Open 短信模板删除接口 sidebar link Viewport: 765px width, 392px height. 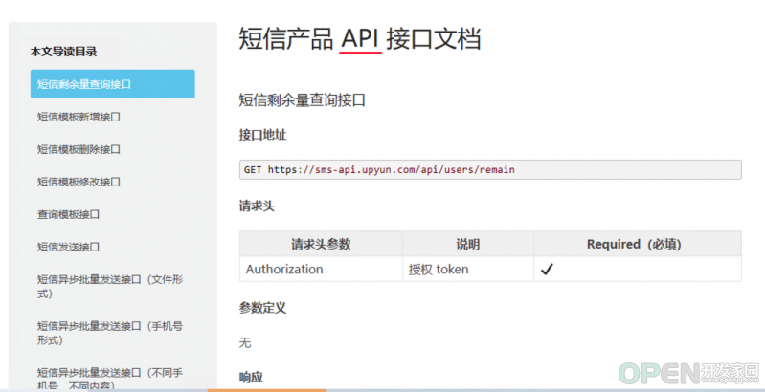(x=79, y=149)
